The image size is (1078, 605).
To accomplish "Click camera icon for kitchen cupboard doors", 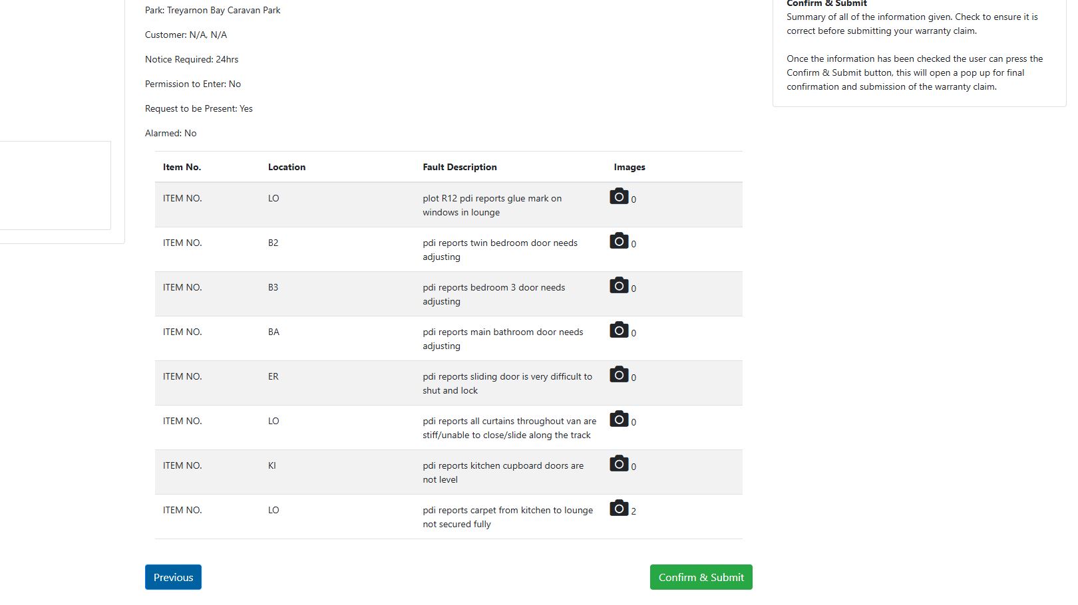I will click(x=619, y=464).
